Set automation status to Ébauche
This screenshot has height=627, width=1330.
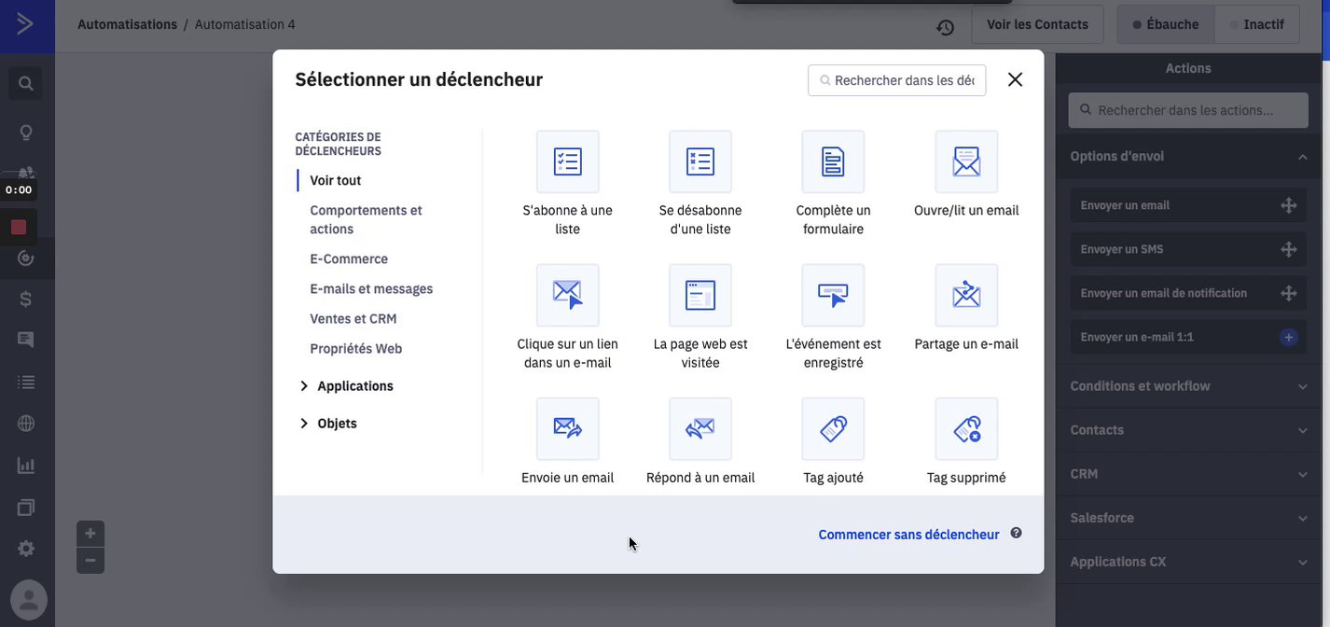pos(1166,24)
